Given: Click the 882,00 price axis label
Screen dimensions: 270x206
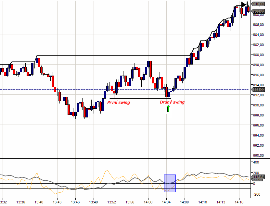Looking at the screenshot, I should coord(258,145).
